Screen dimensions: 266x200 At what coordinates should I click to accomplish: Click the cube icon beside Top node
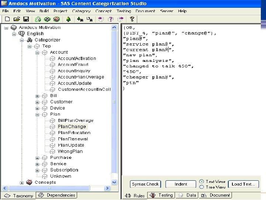coord(37,46)
